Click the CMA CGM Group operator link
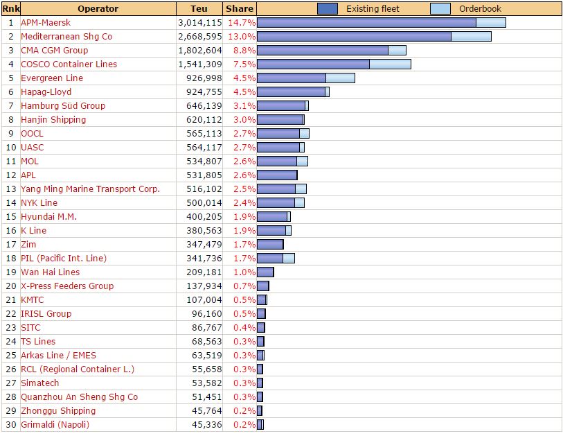 [x=54, y=51]
